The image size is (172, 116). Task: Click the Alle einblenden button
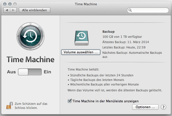click(x=35, y=10)
